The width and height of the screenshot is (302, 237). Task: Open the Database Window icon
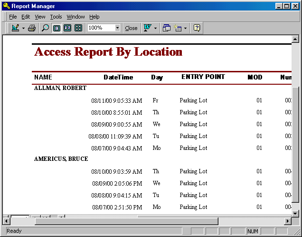pos(167,28)
